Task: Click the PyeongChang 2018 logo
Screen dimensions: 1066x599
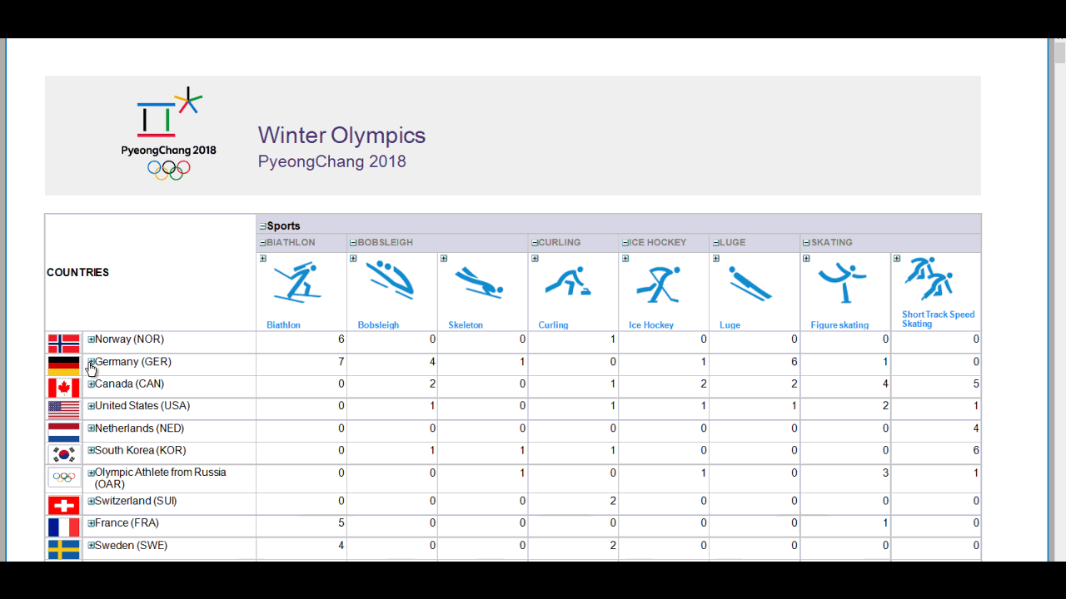Action: pos(169,134)
